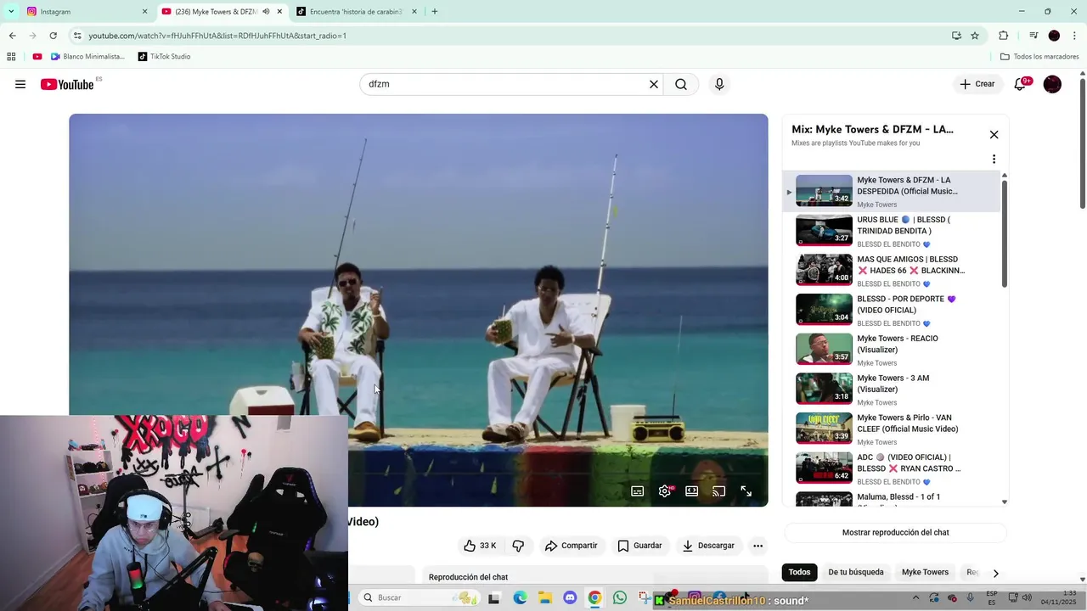Mute the tab via its speaker icon

point(266,12)
